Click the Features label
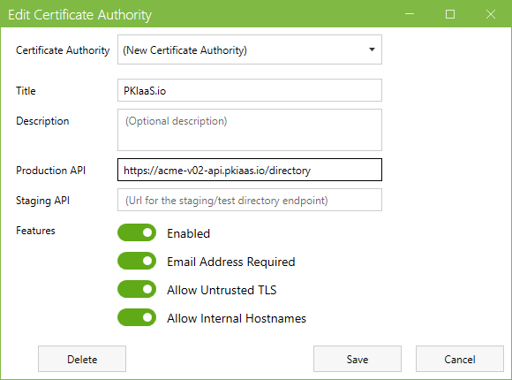The image size is (512, 380). 35,231
